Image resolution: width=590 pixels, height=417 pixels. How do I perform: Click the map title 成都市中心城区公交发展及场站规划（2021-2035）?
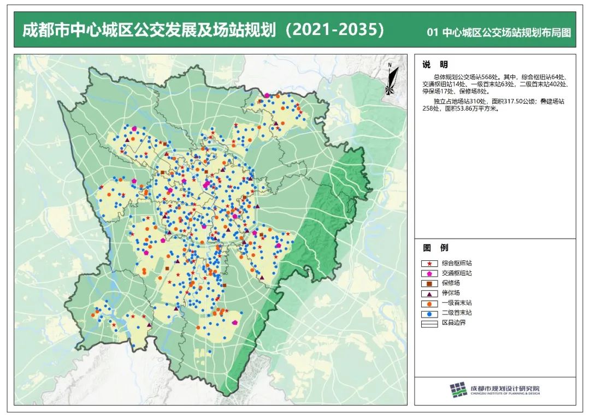(204, 29)
